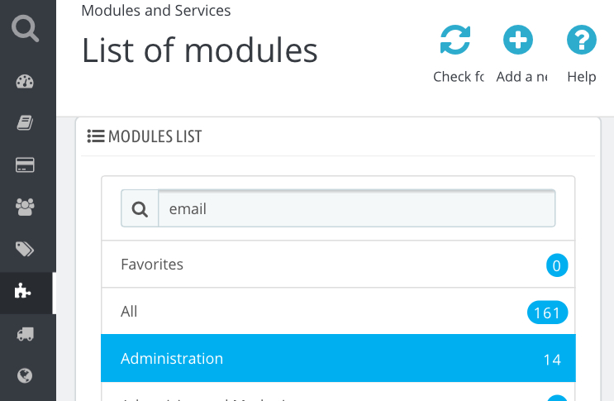Open Localization globe icon in sidebar

tap(25, 375)
